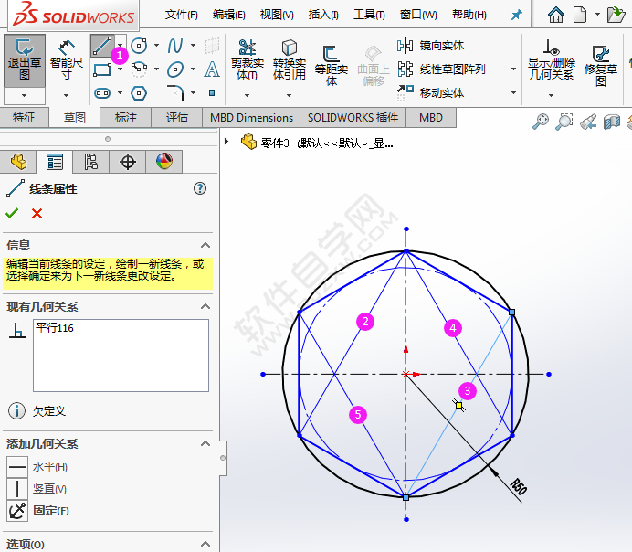632x552 pixels.
Task: Open dropdown under Smart Dimension
Action: [66, 96]
